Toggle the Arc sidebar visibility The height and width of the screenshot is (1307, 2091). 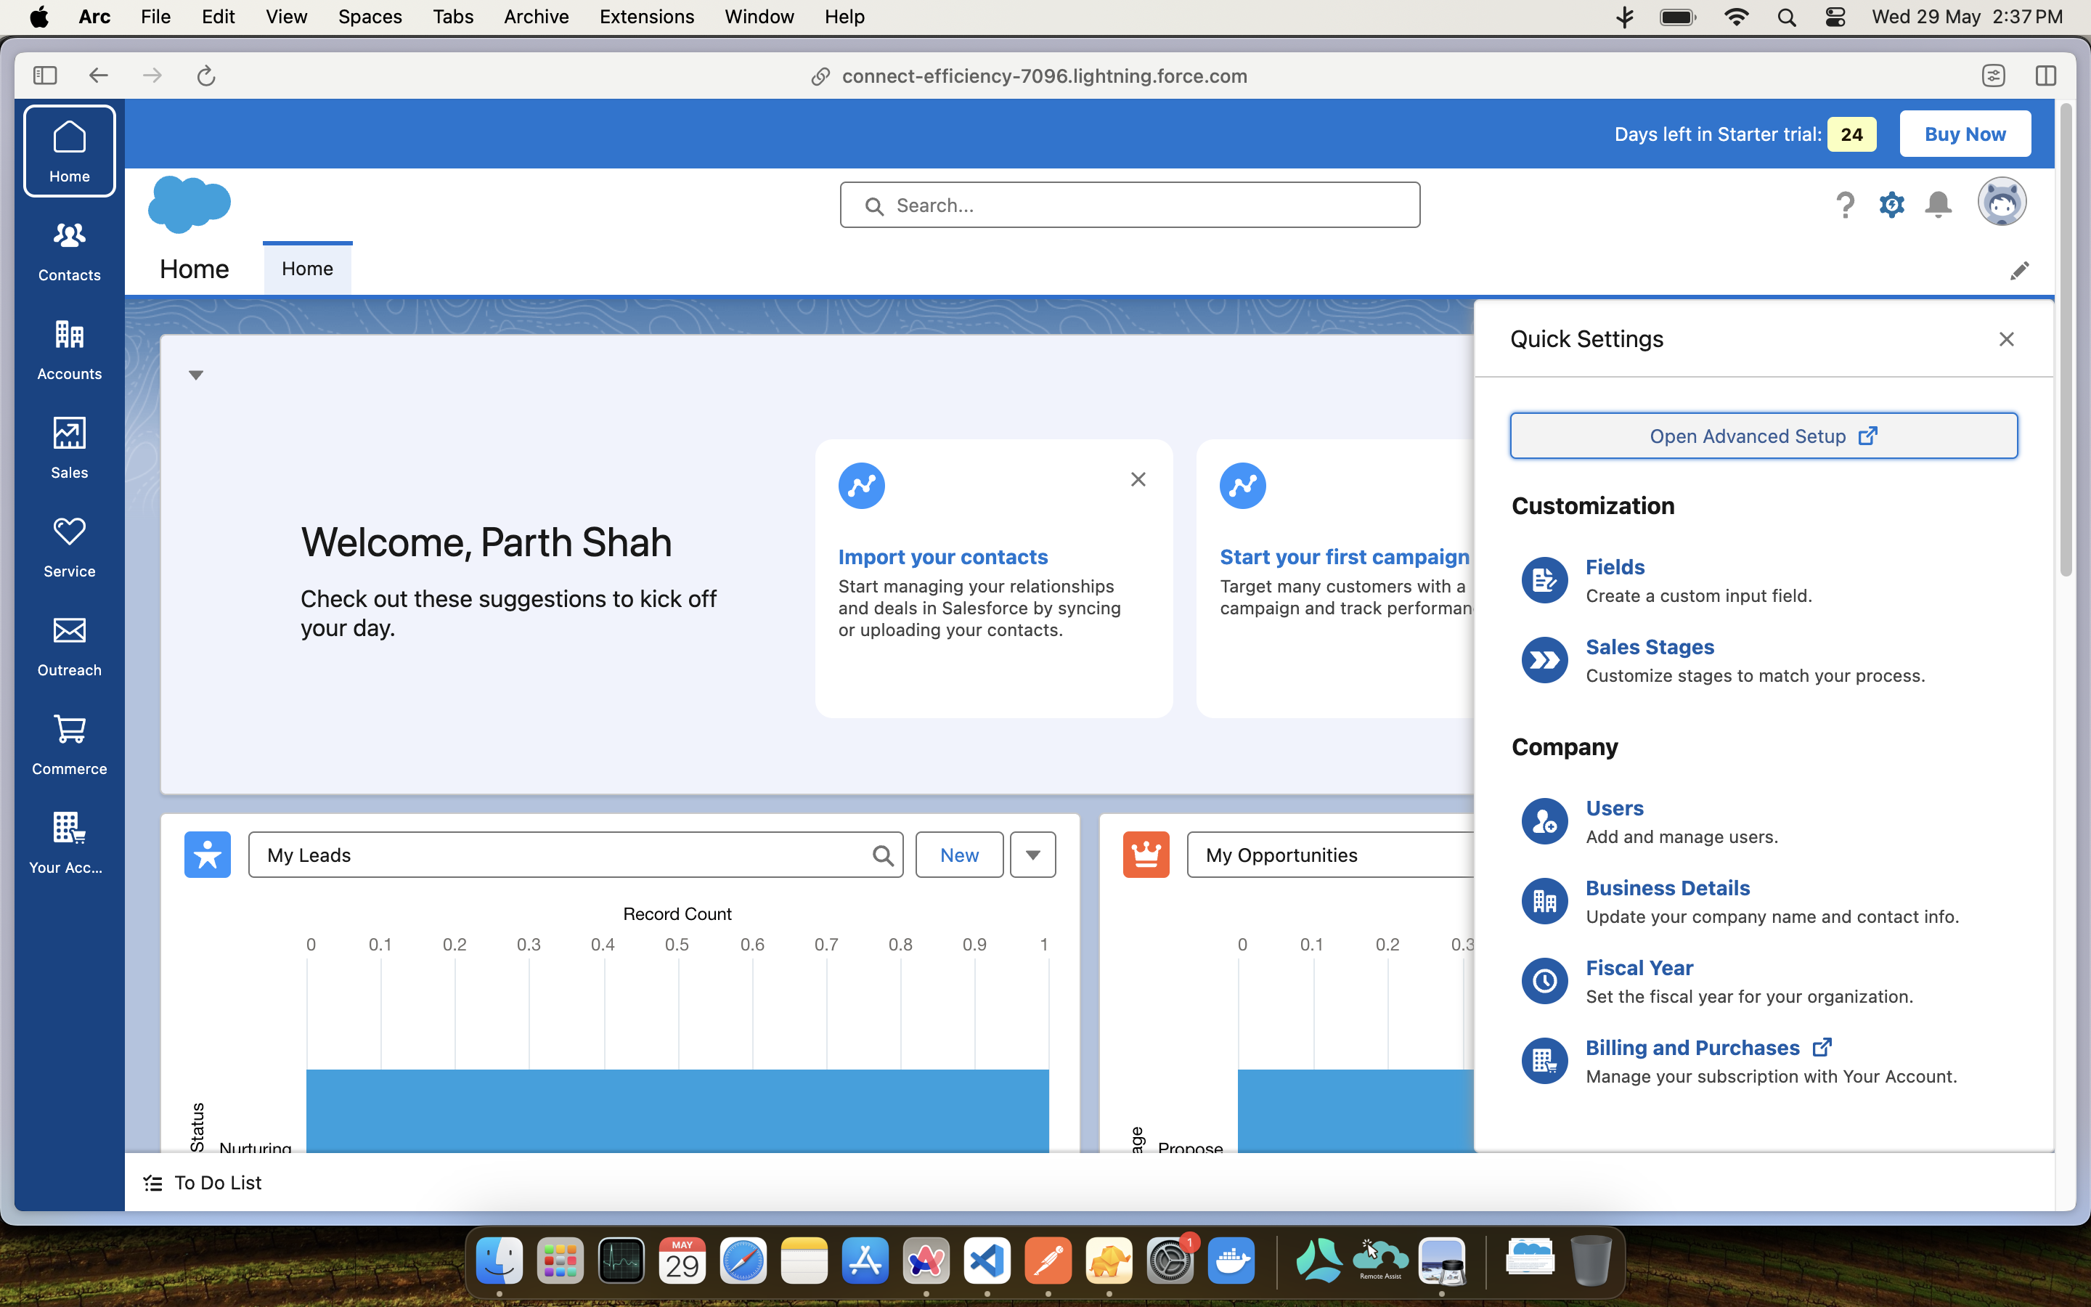(x=45, y=76)
